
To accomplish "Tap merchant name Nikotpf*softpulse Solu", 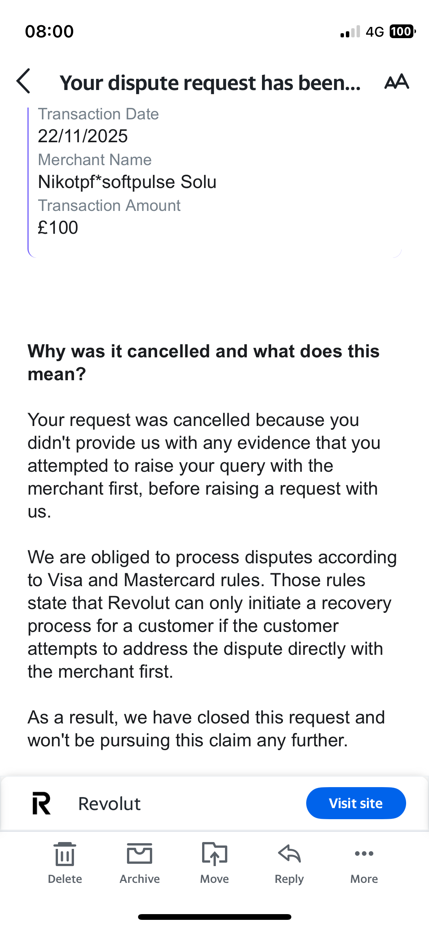I will [x=127, y=182].
